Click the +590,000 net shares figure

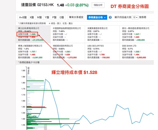click(140, 40)
